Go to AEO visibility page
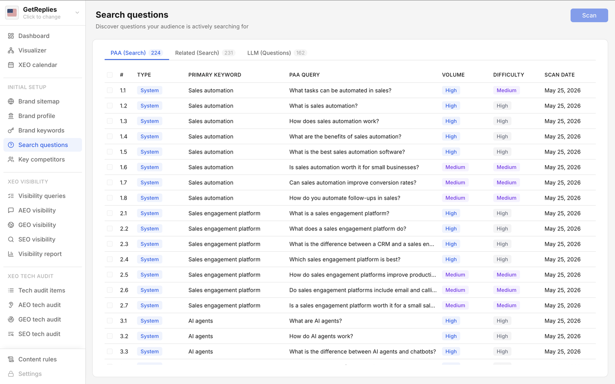The height and width of the screenshot is (384, 615). click(x=43, y=210)
